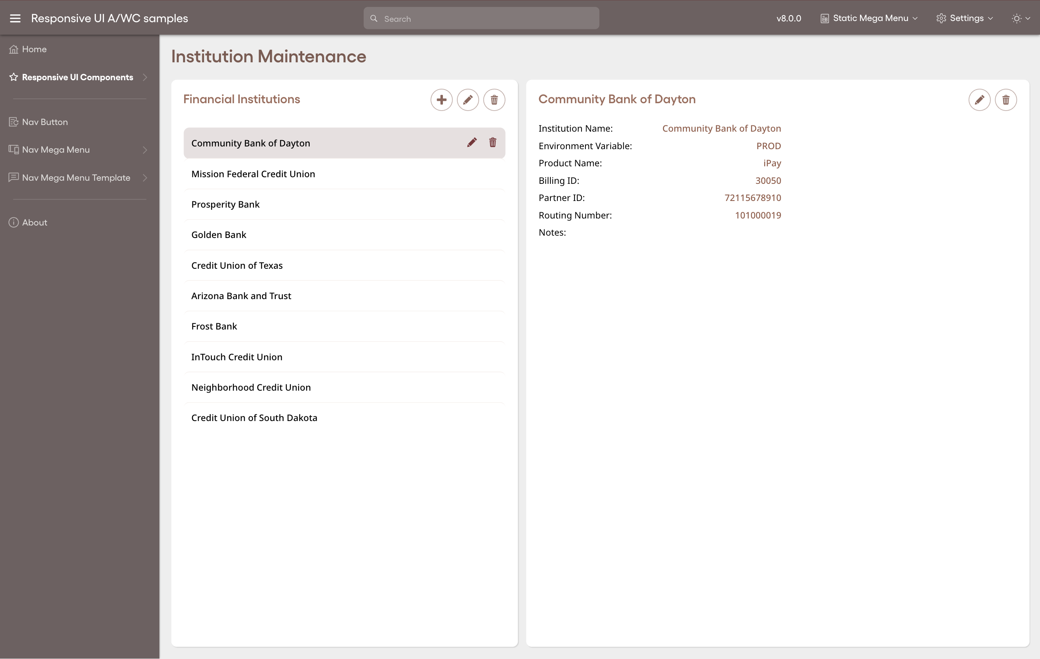The image size is (1040, 659).
Task: Click the add institution icon
Action: (x=441, y=99)
